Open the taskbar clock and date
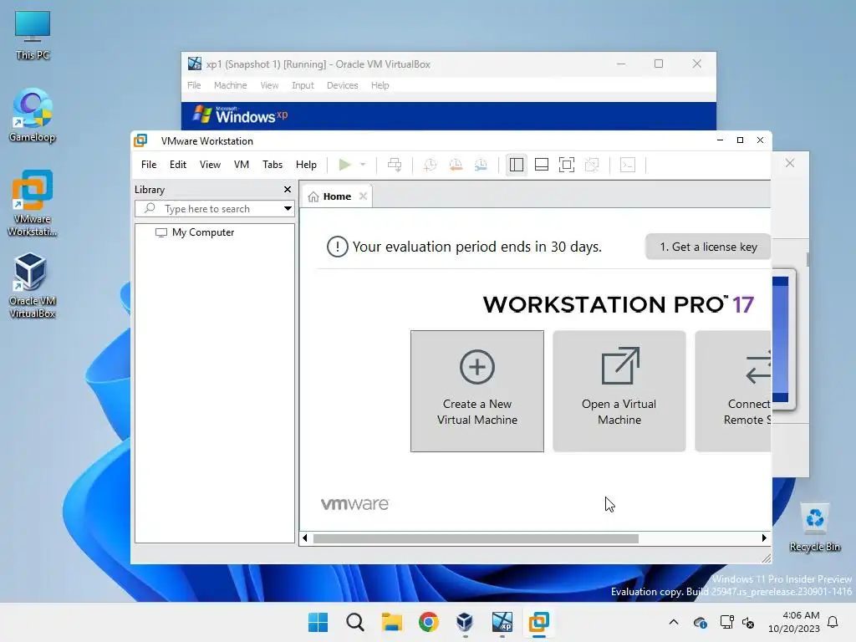This screenshot has height=642, width=856. [x=794, y=622]
